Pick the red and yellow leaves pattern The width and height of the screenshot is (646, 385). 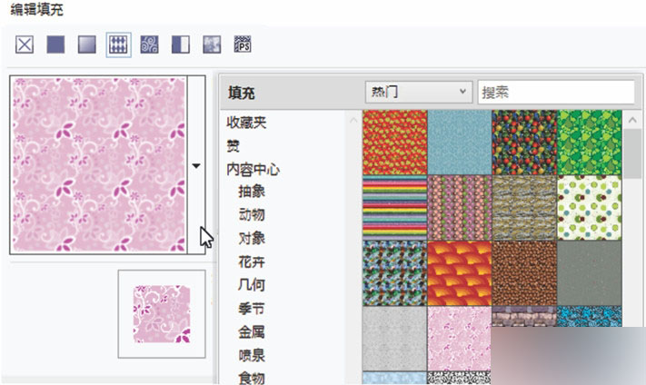tap(394, 143)
